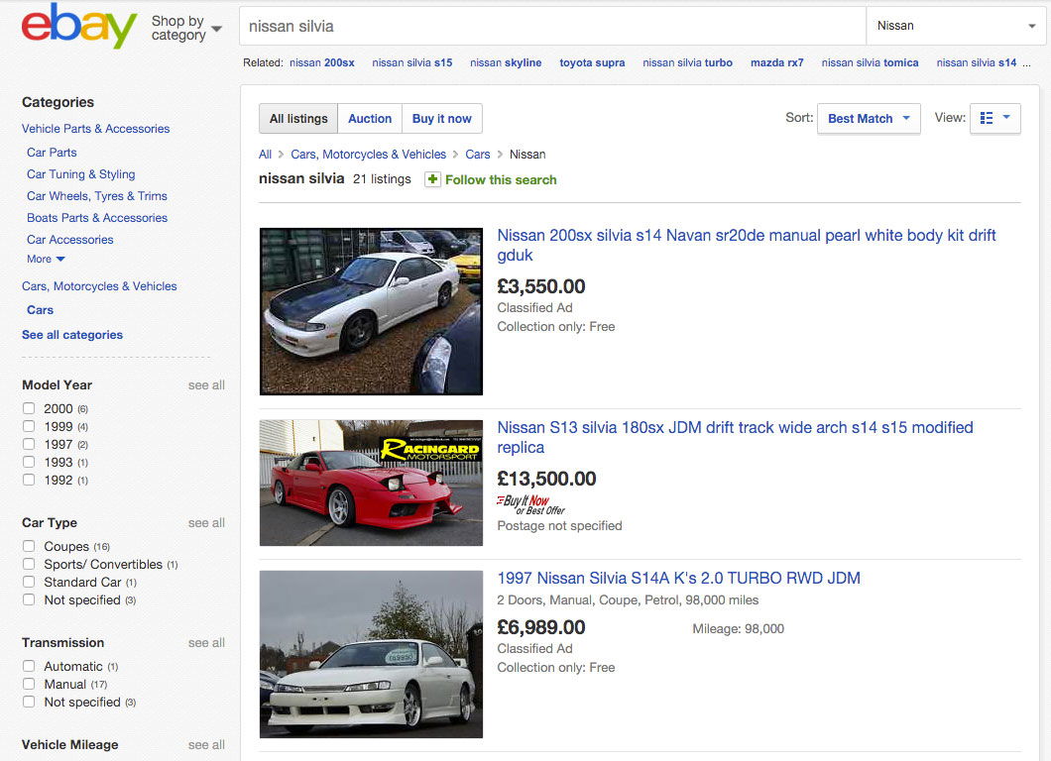The image size is (1051, 761).
Task: Open the Nissan category dropdown beside search
Action: click(x=956, y=26)
